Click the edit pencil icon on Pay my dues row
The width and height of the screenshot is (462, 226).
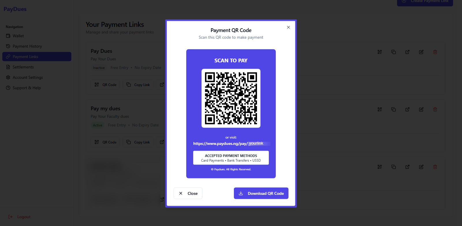pos(421,109)
